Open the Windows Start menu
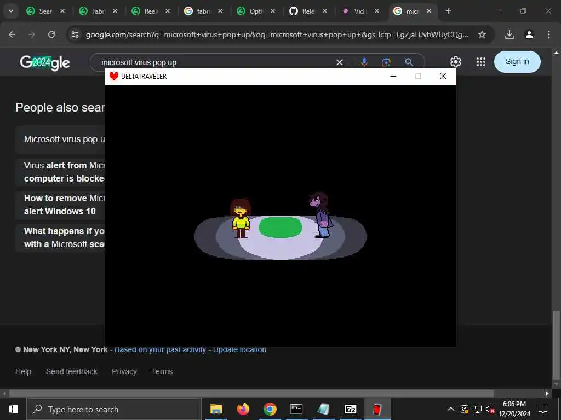Image resolution: width=561 pixels, height=420 pixels. (x=13, y=409)
